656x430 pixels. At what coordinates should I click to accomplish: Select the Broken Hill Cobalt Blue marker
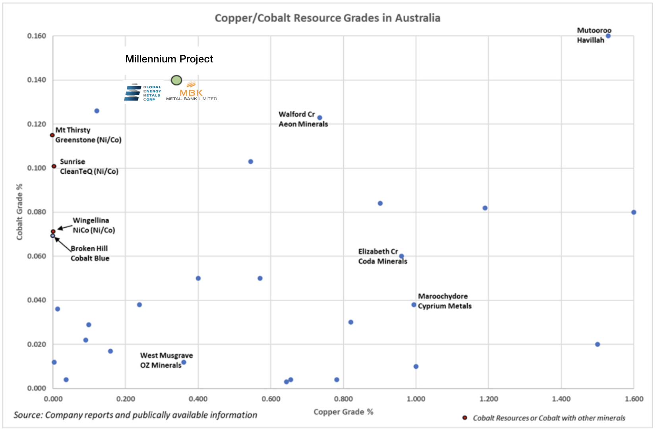pyautogui.click(x=53, y=236)
